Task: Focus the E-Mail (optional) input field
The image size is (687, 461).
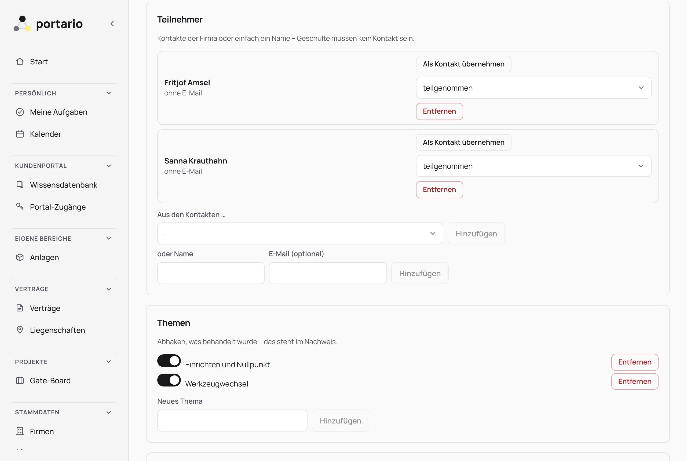Action: pos(328,273)
